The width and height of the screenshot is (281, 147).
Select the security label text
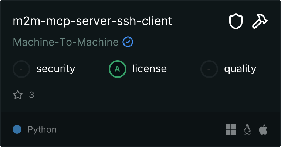pos(56,69)
